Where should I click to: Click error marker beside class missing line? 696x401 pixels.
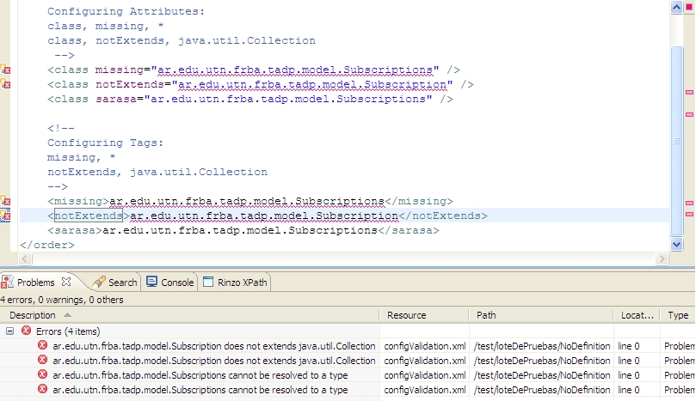click(x=4, y=70)
